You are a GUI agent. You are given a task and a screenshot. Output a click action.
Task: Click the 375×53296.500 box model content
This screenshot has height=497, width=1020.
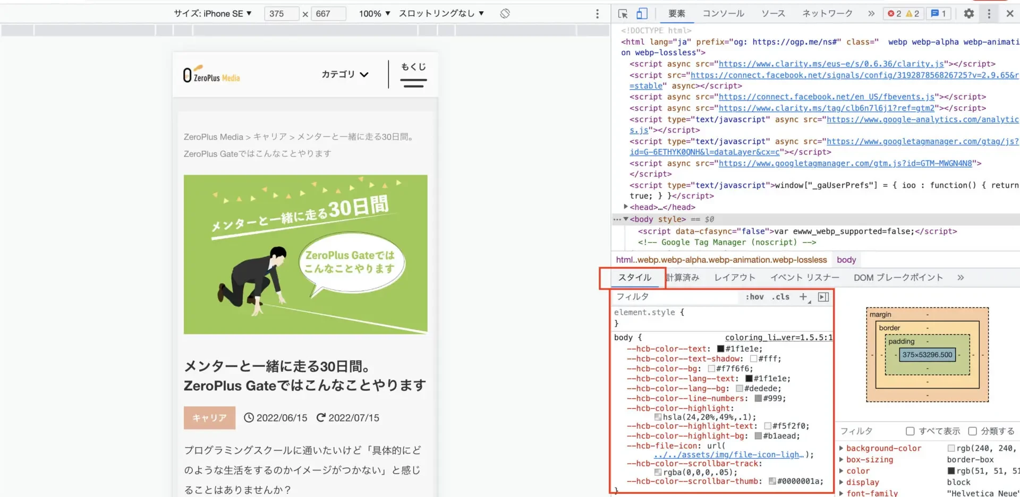[927, 355]
